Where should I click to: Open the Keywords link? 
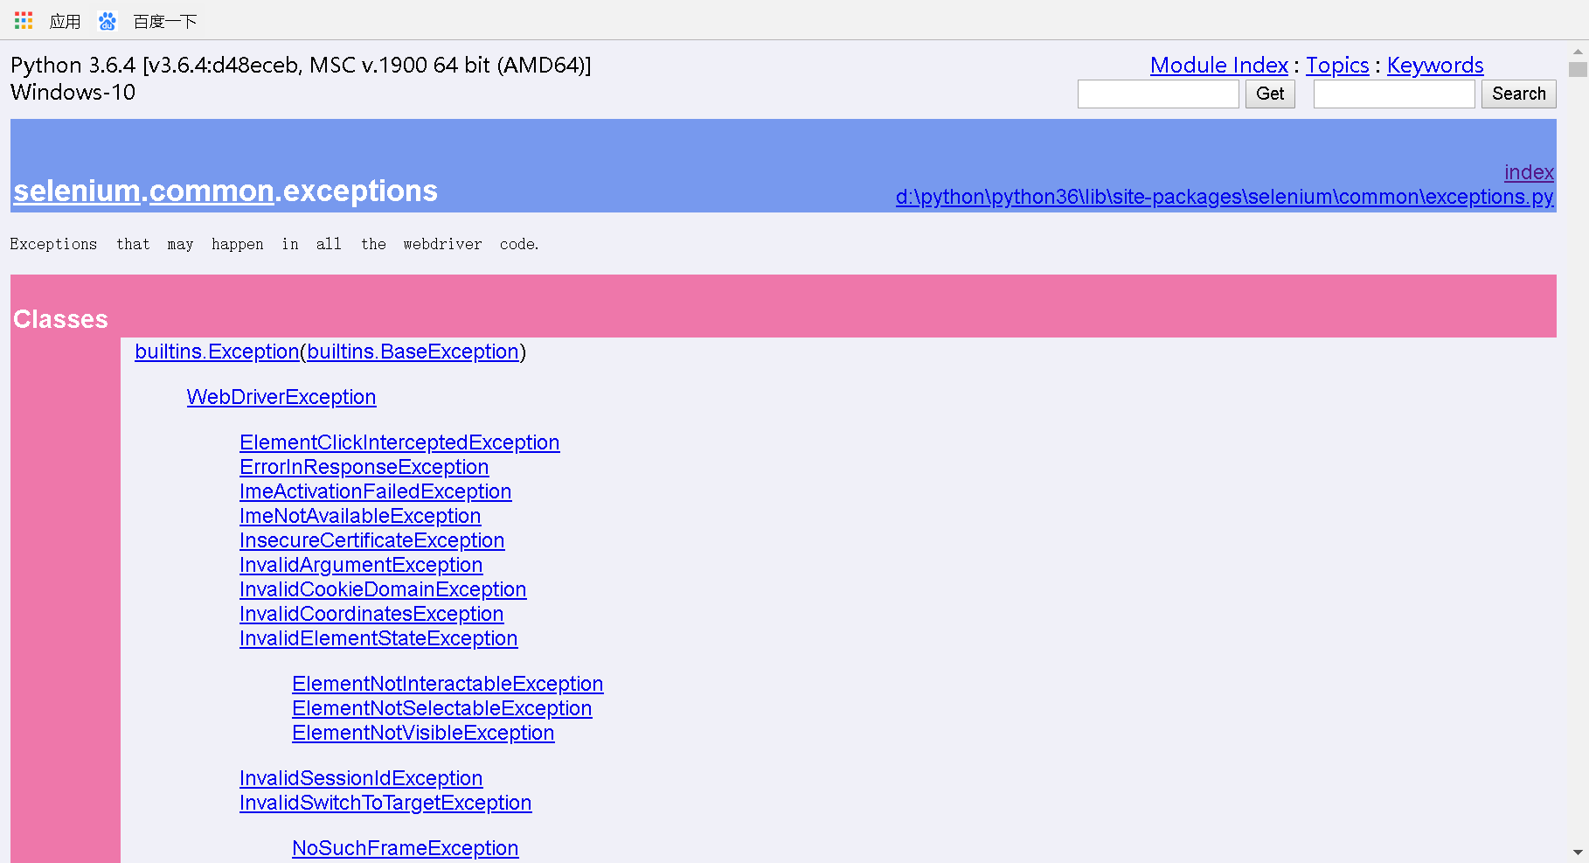click(x=1435, y=66)
